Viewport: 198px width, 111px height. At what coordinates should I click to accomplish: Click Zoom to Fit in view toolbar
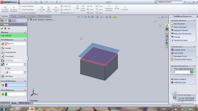79,17
